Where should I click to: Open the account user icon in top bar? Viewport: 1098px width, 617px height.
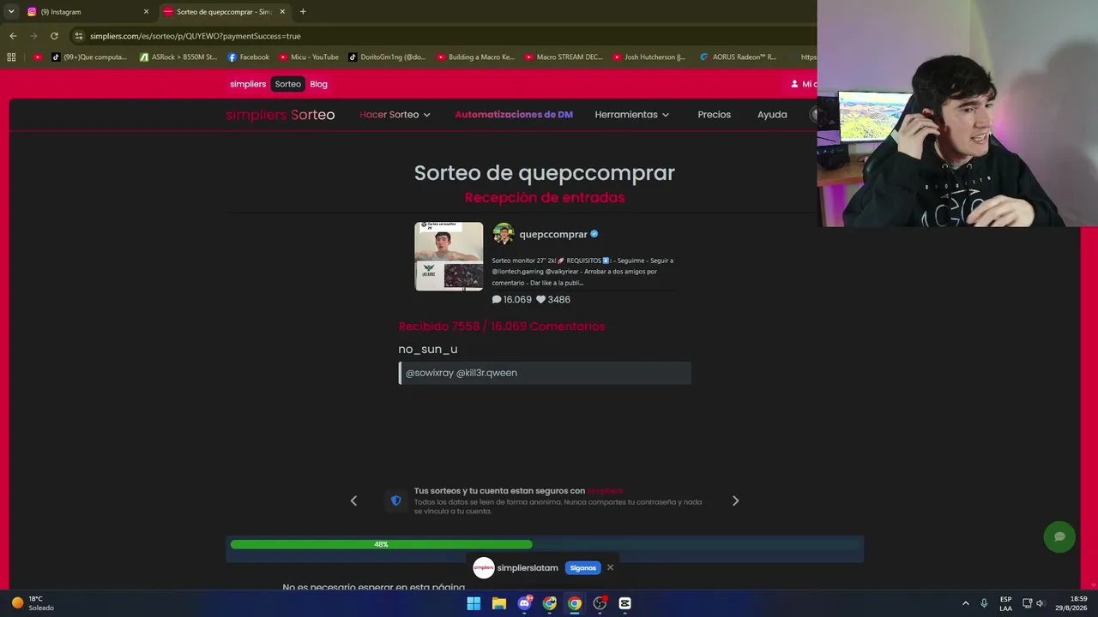pyautogui.click(x=794, y=84)
